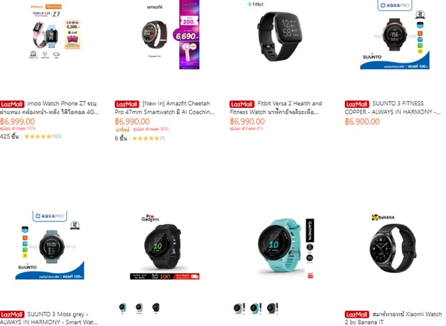Open the Amazfit Cheetah Pro 47mm Smartwatch title
446x326 pixels.
click(x=164, y=108)
